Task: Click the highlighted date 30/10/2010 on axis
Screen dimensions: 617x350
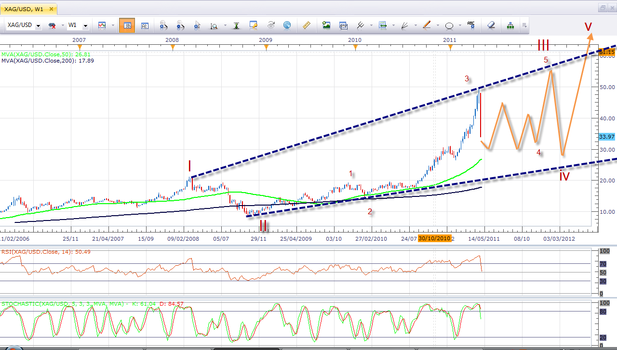Action: [434, 238]
